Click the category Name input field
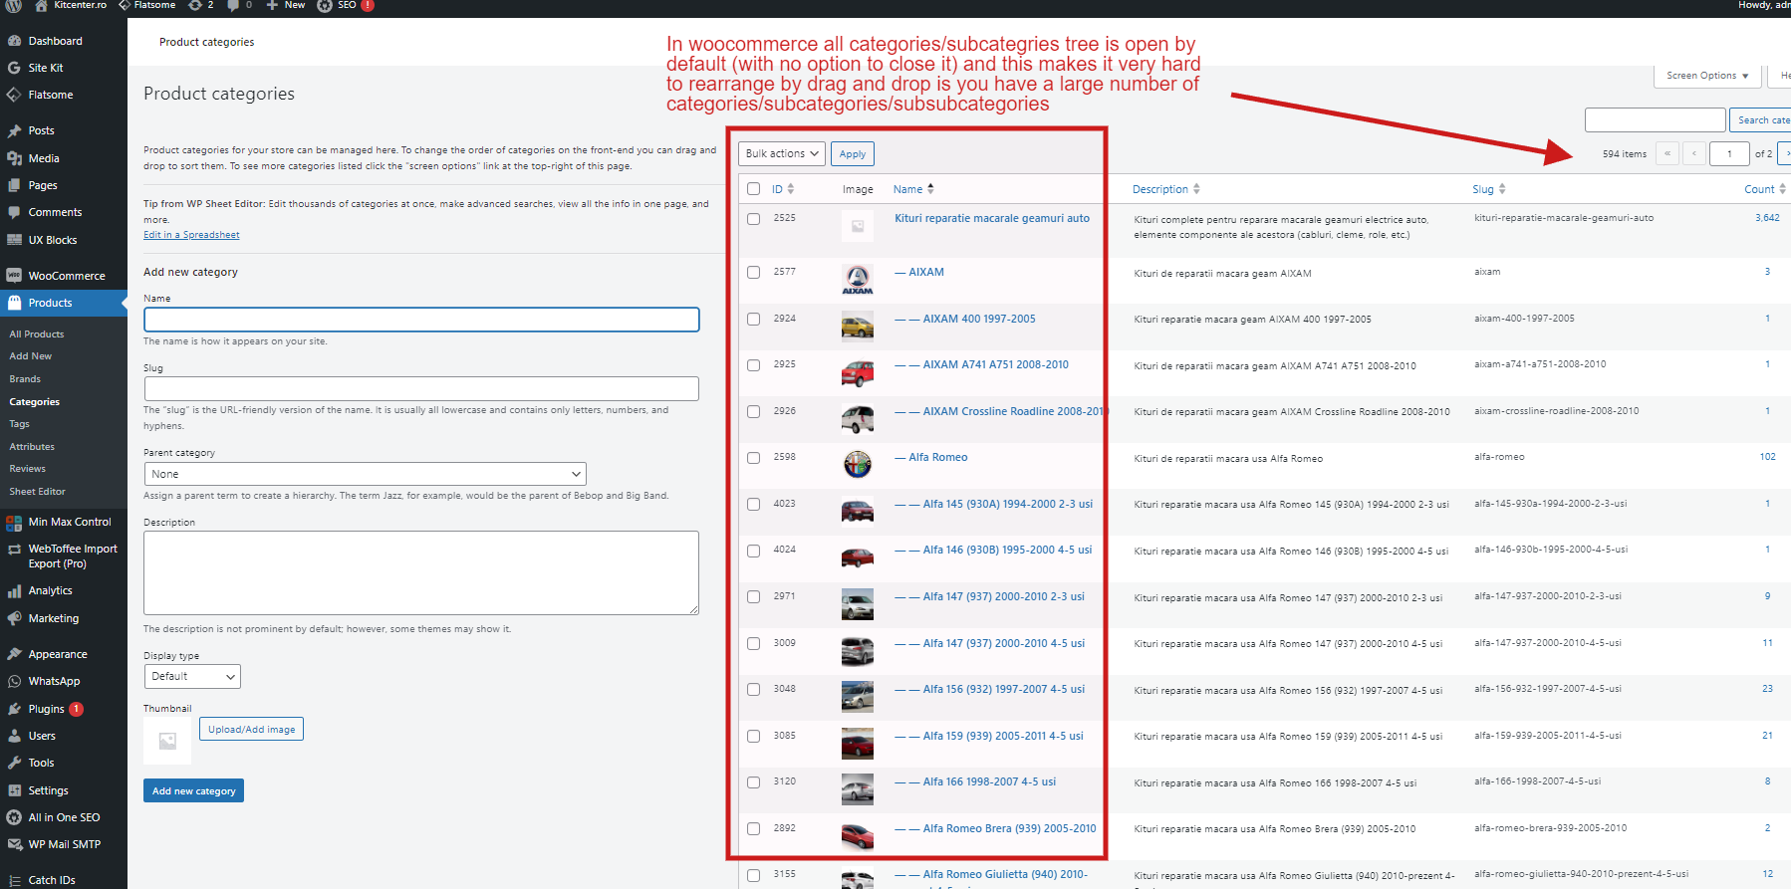Viewport: 1791px width, 889px height. coord(421,320)
